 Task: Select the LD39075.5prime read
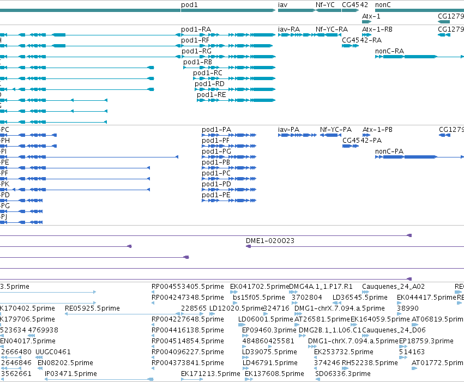click(x=245, y=357)
